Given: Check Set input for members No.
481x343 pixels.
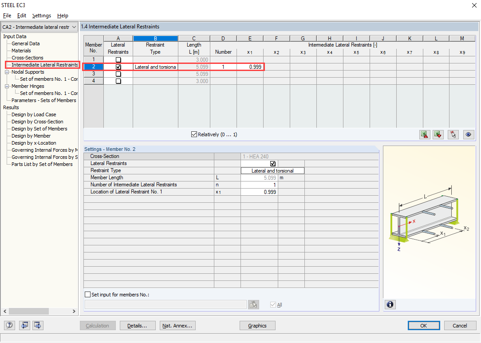Looking at the screenshot, I should pyautogui.click(x=87, y=295).
